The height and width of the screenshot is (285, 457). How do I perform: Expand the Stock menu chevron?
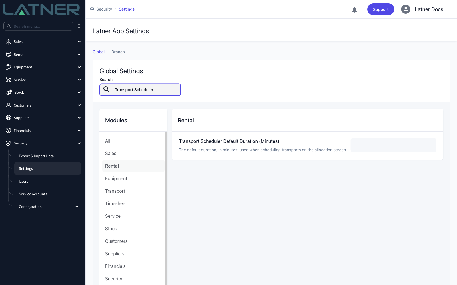coord(79,92)
